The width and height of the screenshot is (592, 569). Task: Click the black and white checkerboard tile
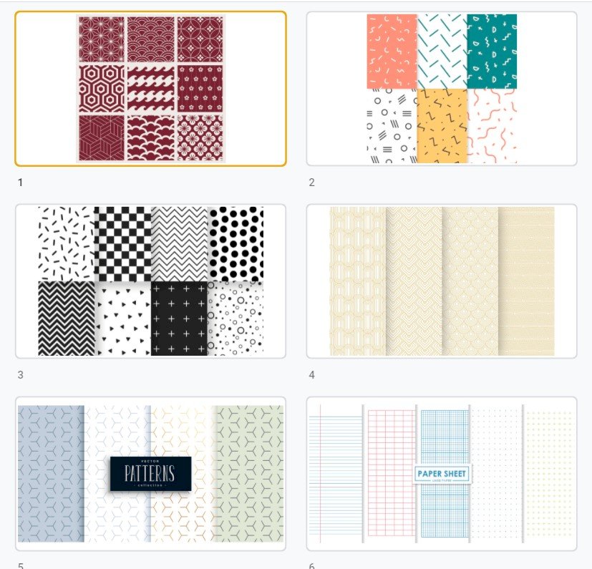[x=122, y=244]
